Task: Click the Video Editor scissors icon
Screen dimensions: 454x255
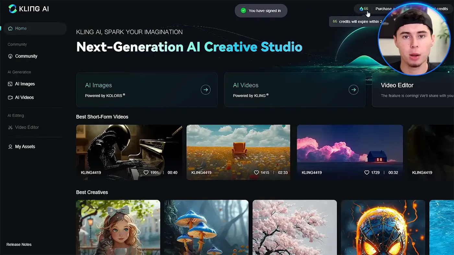Action: [10, 127]
